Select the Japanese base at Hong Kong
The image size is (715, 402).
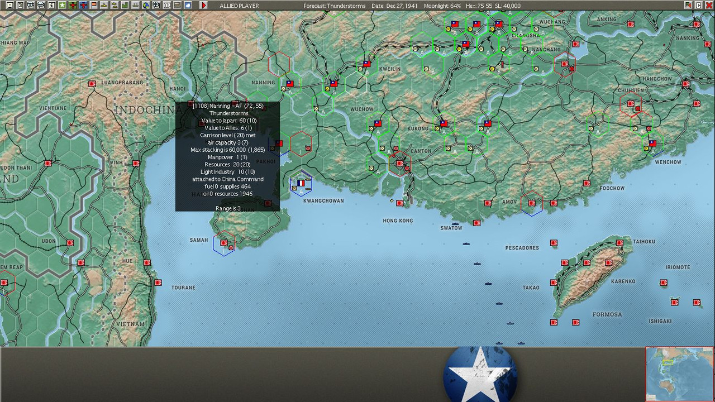[399, 203]
